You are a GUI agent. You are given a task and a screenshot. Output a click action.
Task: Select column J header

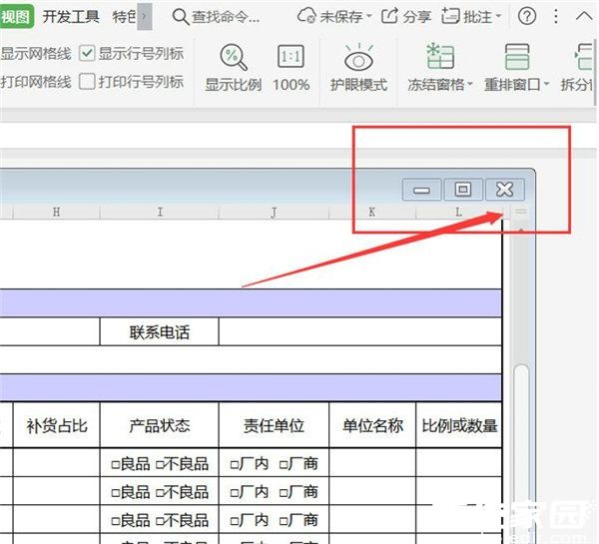274,212
